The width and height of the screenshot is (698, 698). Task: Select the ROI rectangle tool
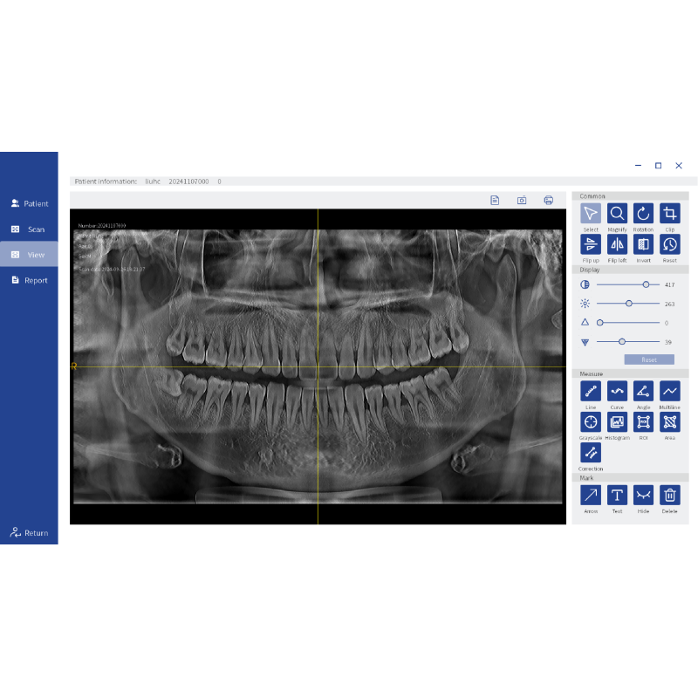pos(643,421)
